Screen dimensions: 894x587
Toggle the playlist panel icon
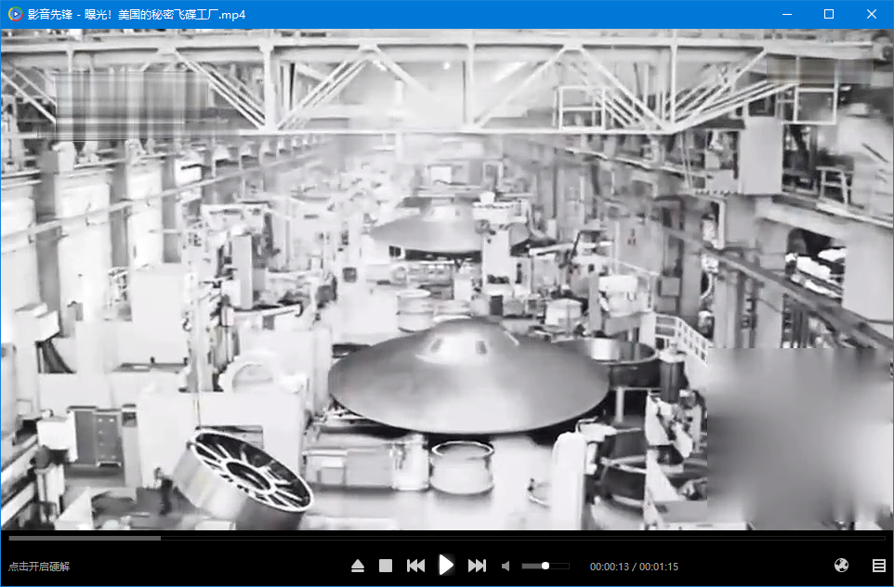point(878,566)
